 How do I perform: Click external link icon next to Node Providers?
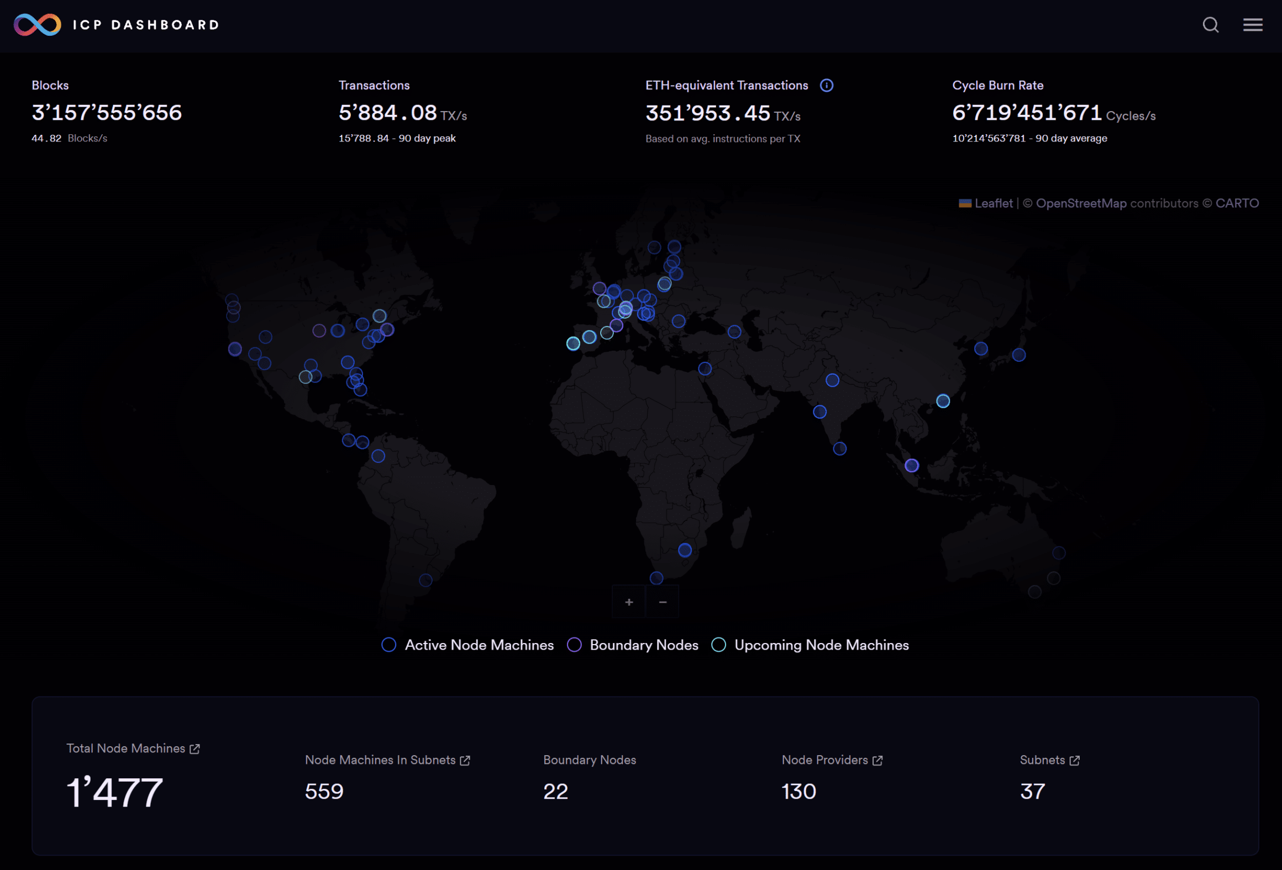coord(877,761)
